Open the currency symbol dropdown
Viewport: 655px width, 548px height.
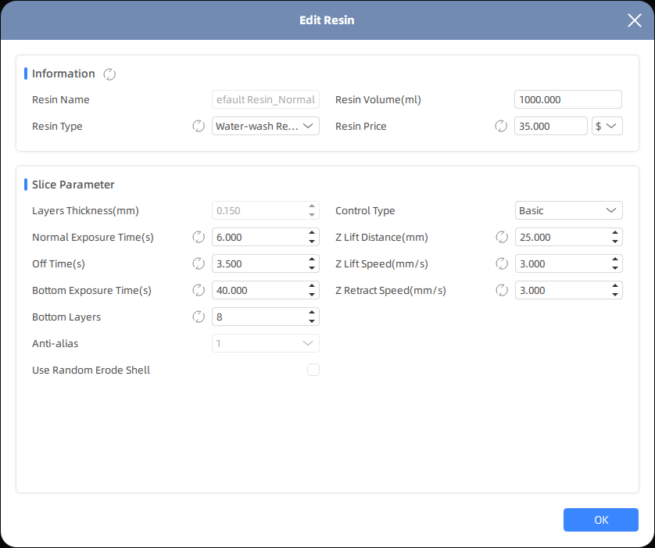tap(607, 126)
